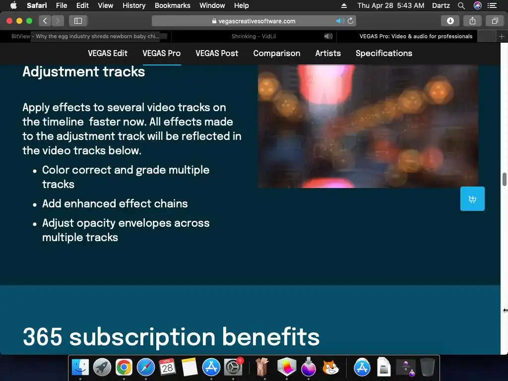Add a new tab with plus button

click(502, 37)
